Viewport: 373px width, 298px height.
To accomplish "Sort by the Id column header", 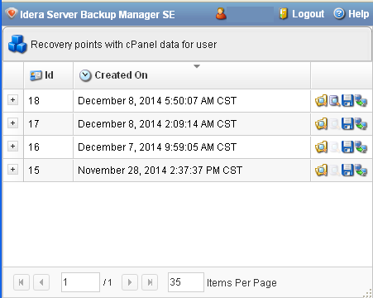I will click(x=49, y=75).
